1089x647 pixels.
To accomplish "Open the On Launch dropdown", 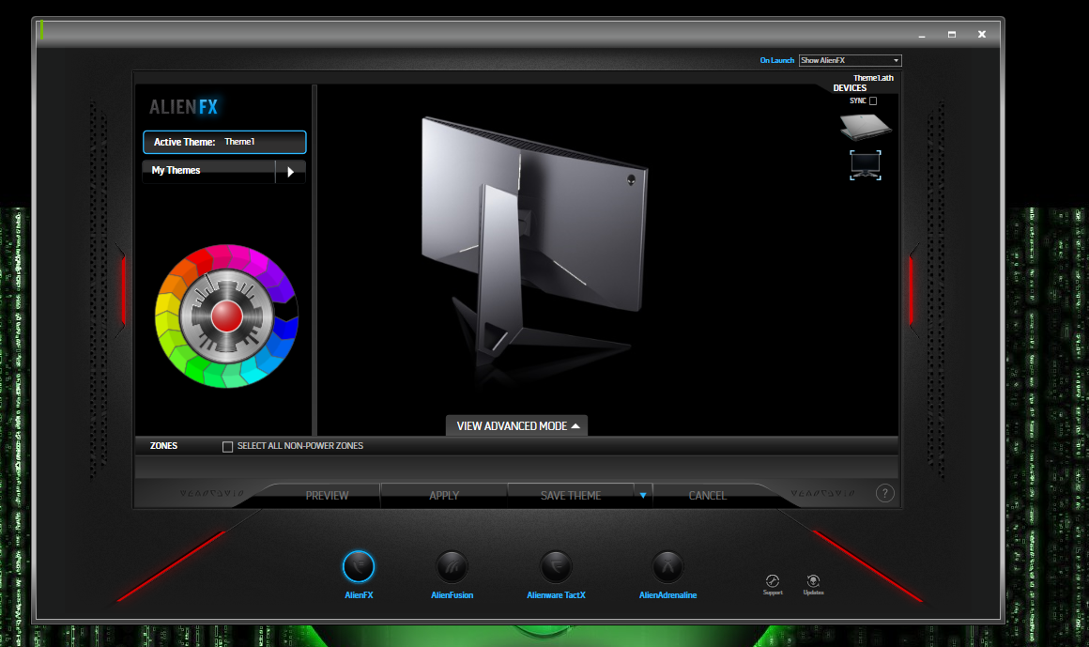I will 851,60.
